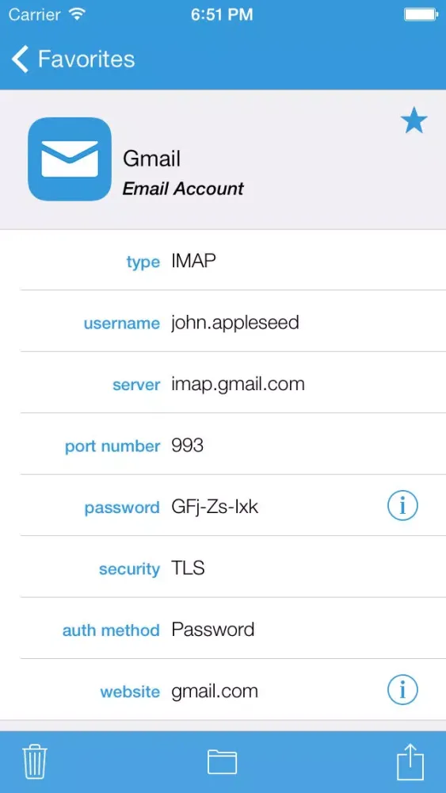The width and height of the screenshot is (446, 793).
Task: Tap the TLS security value
Action: click(188, 568)
